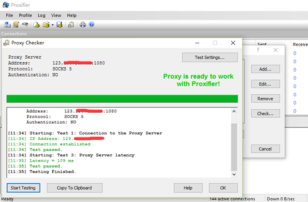Click 'Testing Finished.' log line
This screenshot has width=308, height=202.
point(42,171)
